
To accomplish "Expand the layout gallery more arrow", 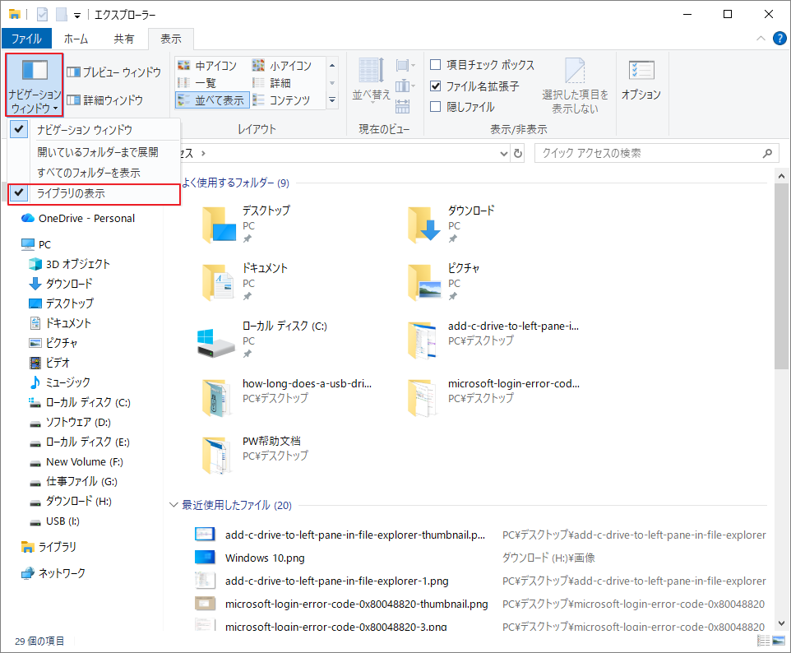I will pos(332,100).
